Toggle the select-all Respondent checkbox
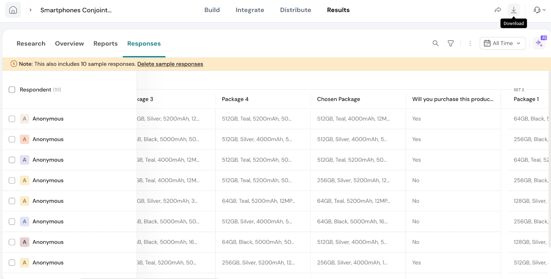Screen dimensions: 551x279 [x=12, y=90]
